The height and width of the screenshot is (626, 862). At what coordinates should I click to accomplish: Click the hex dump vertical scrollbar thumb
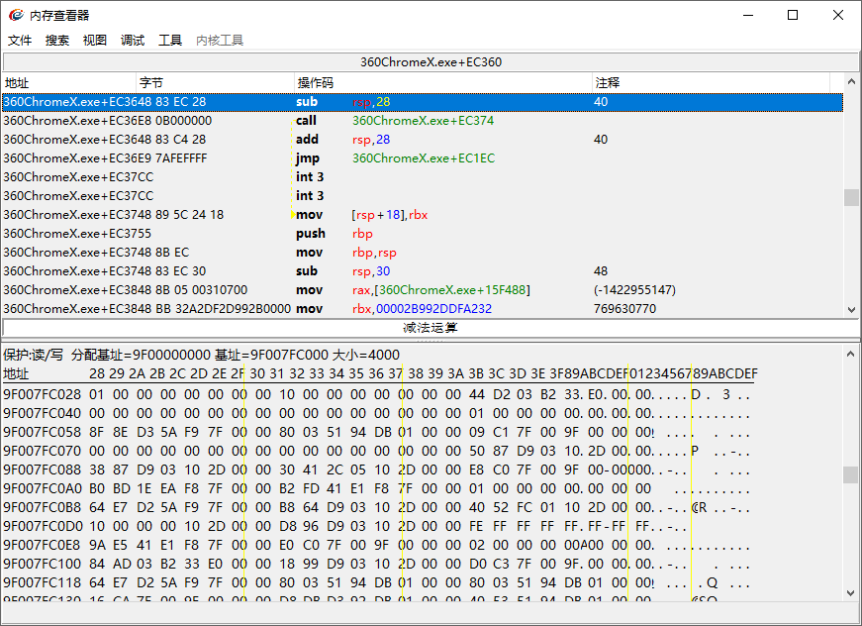(851, 474)
